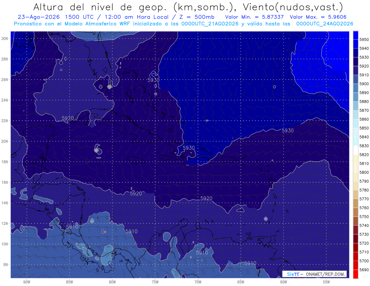Click the white legend swatch between 5830 and 5820

click(x=356, y=150)
